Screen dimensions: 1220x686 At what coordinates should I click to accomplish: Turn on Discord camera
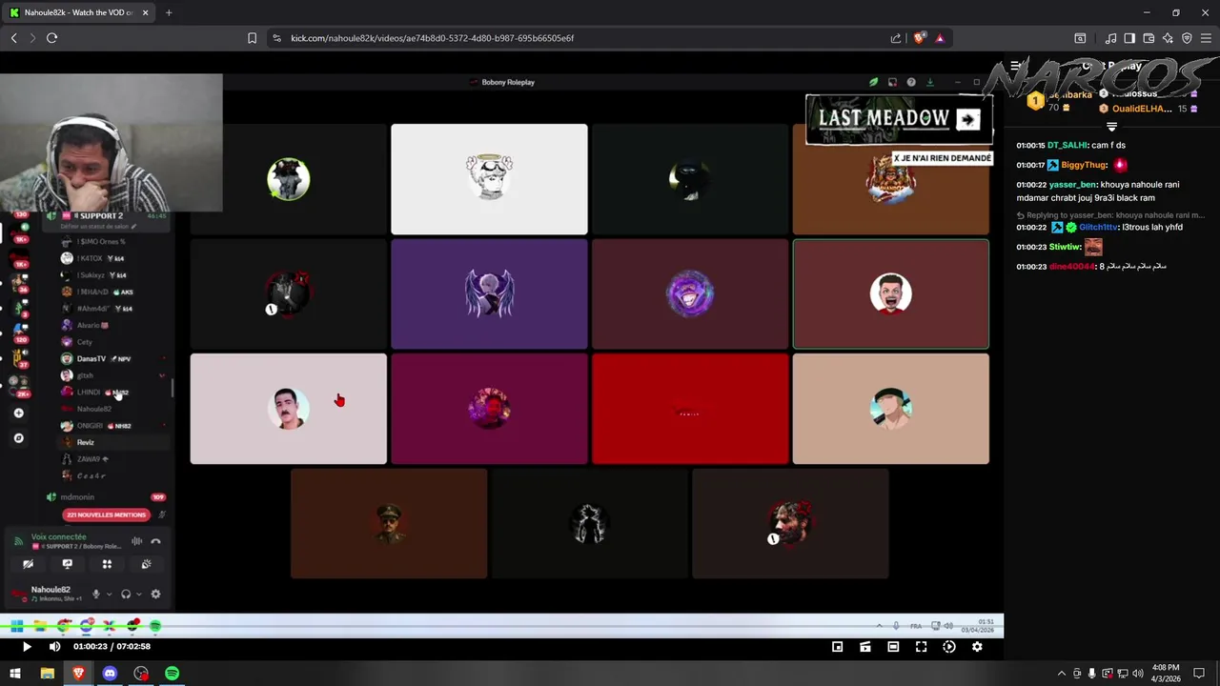pyautogui.click(x=28, y=564)
